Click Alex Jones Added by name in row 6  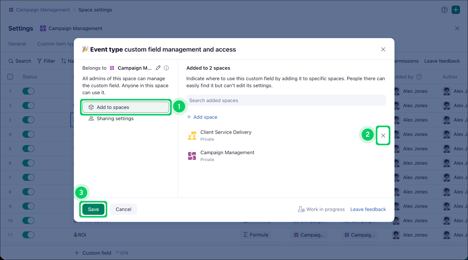415,163
